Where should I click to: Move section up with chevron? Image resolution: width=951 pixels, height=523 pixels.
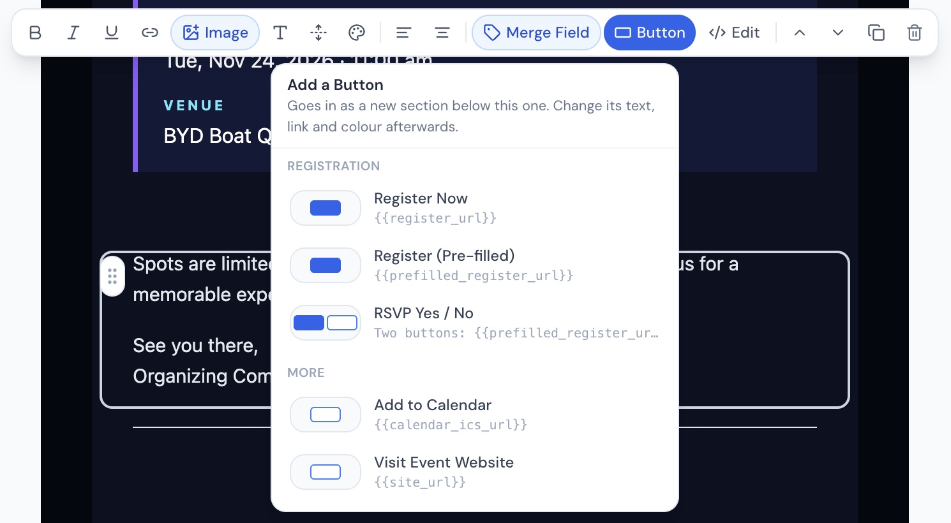coord(800,33)
